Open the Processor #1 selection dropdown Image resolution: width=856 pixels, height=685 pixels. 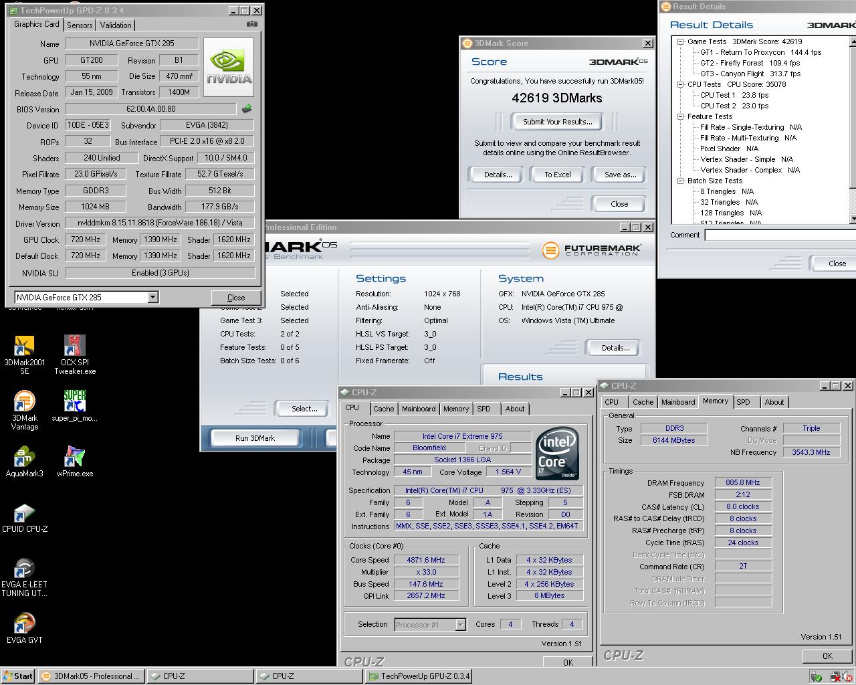click(x=460, y=625)
